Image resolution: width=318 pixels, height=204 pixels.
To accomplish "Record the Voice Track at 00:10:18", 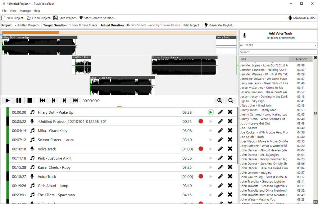I will click(201, 149).
